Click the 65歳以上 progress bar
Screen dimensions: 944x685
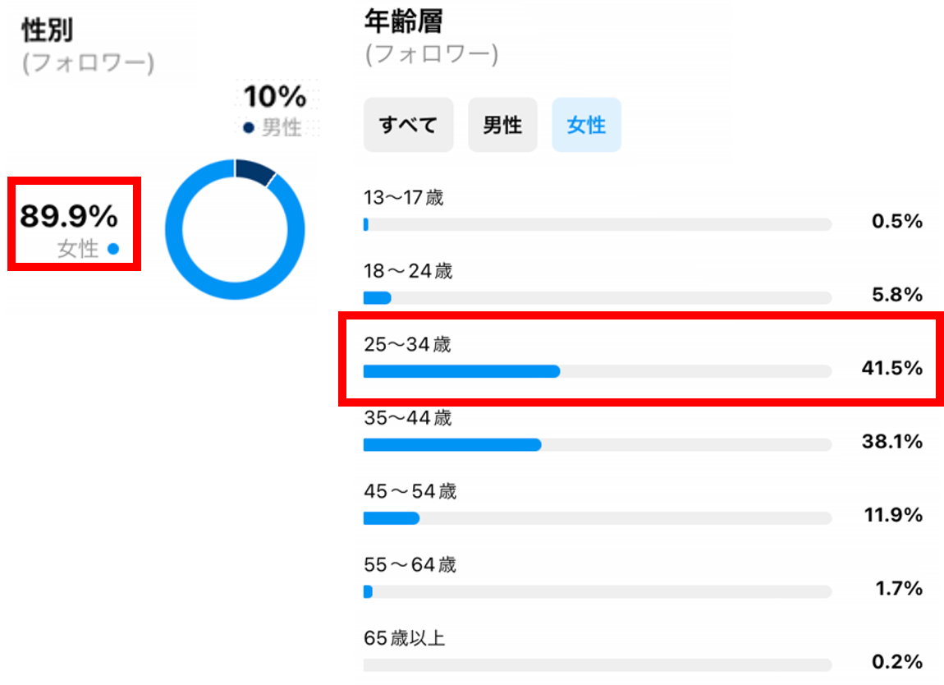597,664
